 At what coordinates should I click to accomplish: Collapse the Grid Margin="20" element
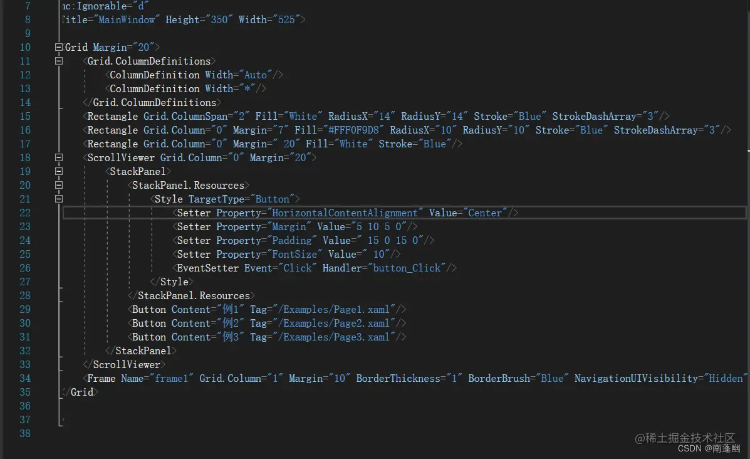[59, 47]
